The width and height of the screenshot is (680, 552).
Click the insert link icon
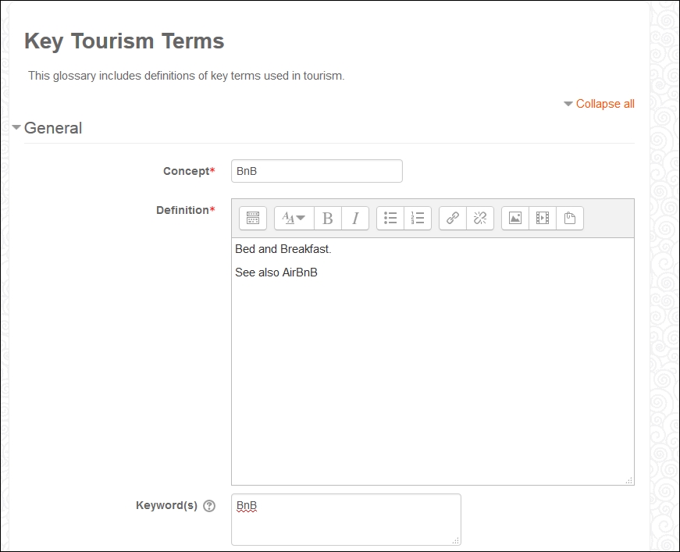(453, 218)
